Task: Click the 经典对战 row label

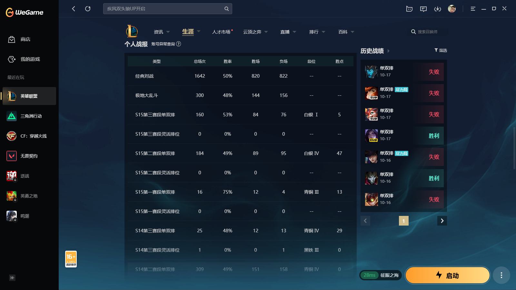Action: 144,76
